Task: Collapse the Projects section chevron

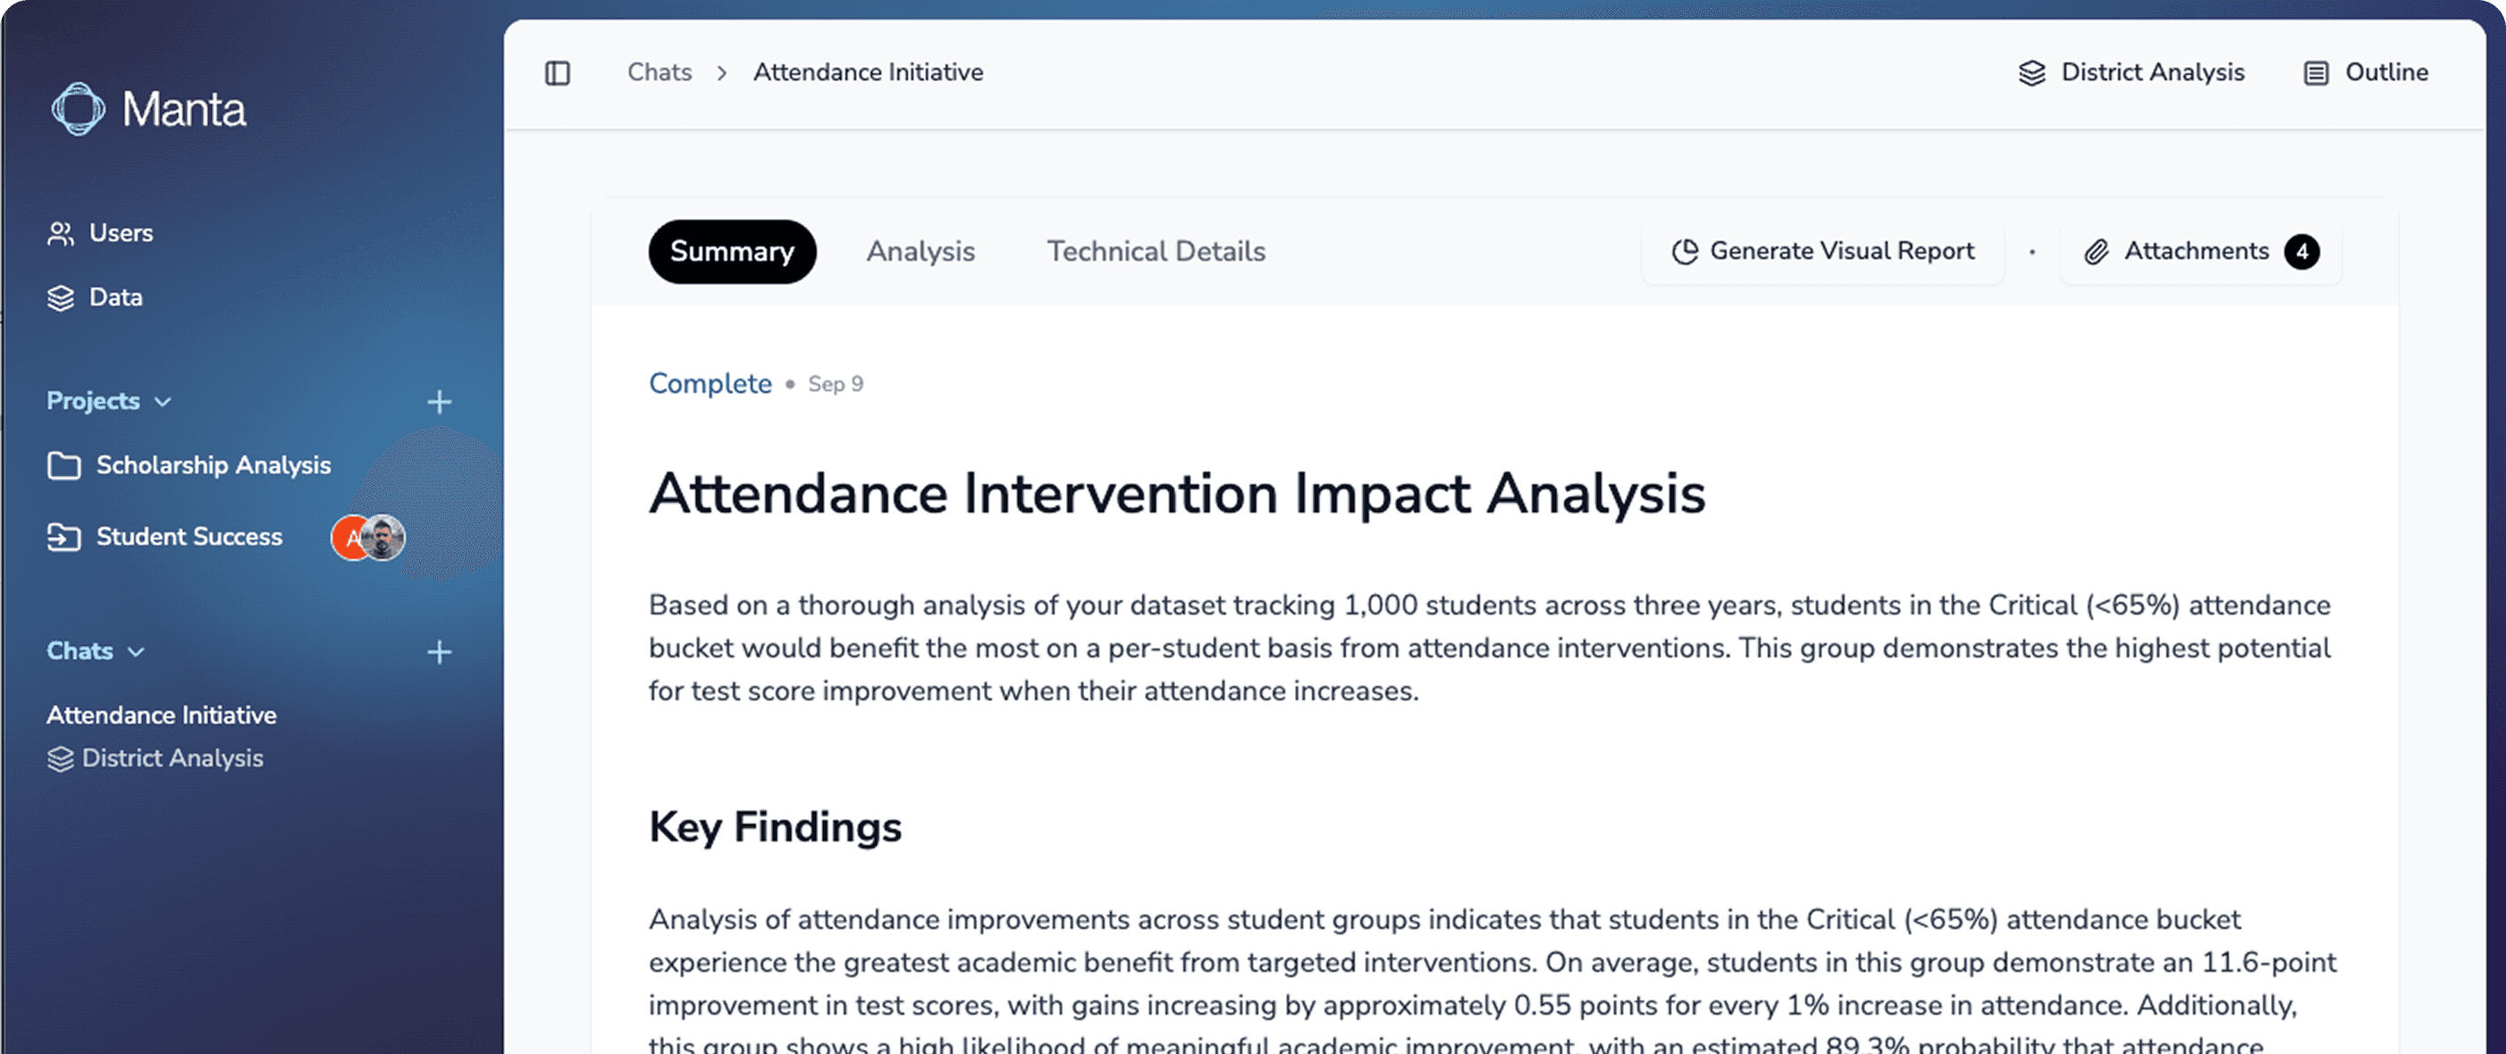Action: (164, 402)
